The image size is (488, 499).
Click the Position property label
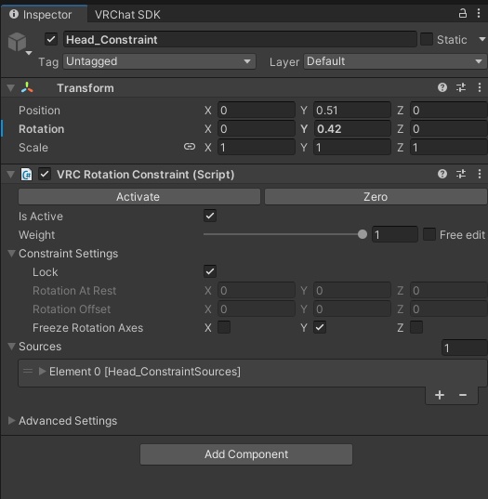coord(39,111)
